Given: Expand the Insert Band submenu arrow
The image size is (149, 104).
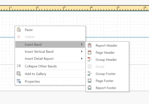Looking at the screenshot, I should (x=82, y=44).
